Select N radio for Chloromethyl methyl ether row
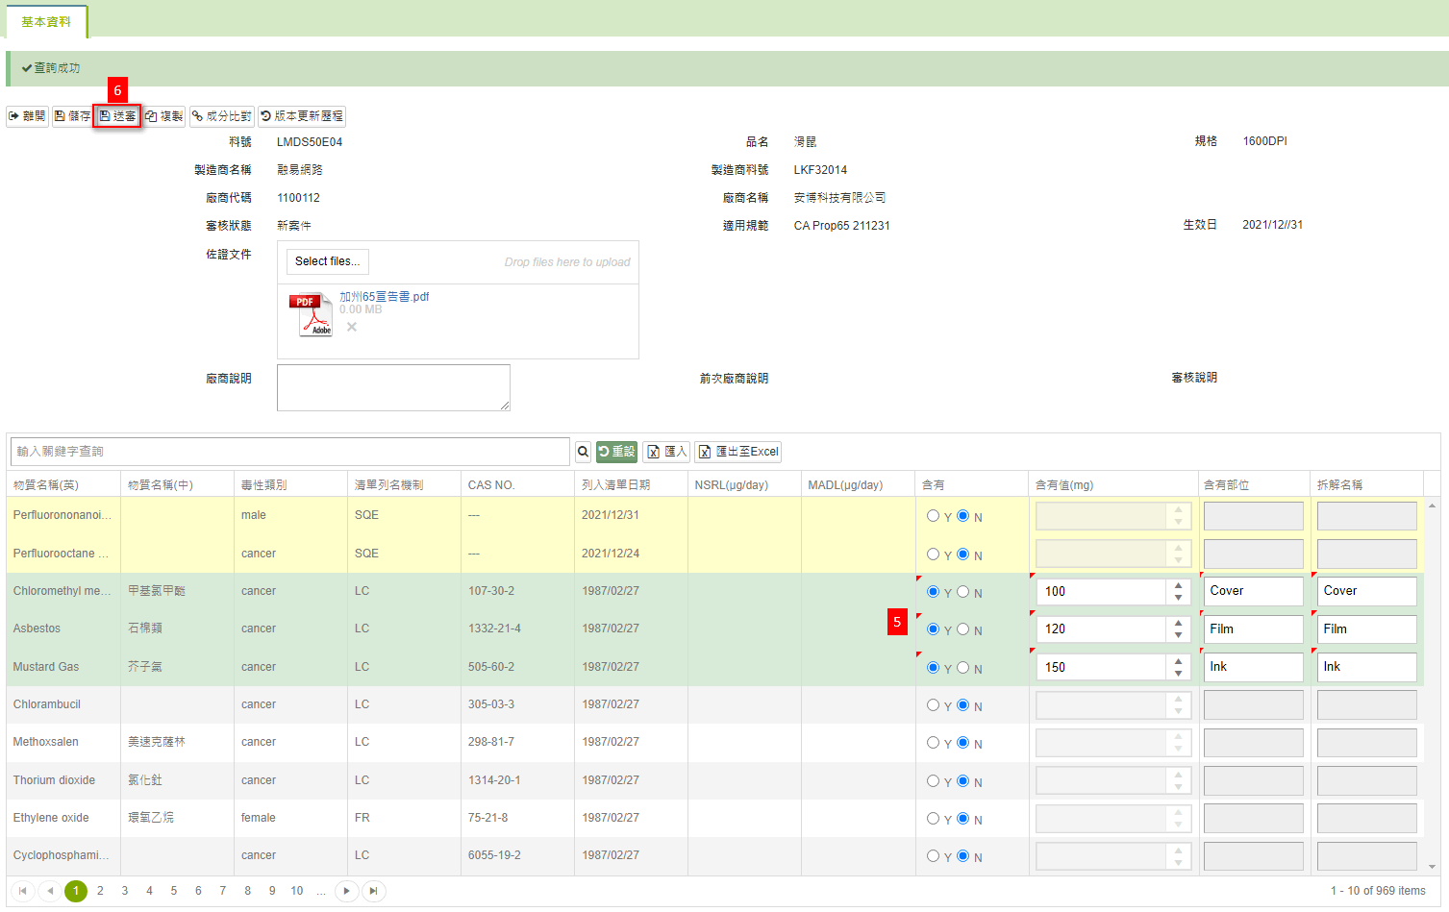Image resolution: width=1449 pixels, height=912 pixels. tap(962, 592)
